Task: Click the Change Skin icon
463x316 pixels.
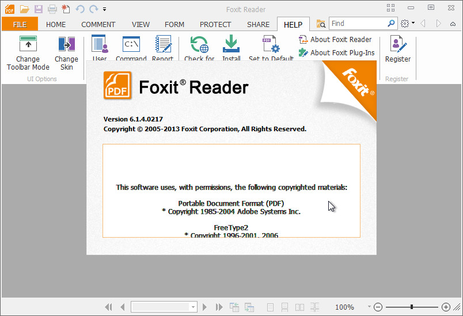Action: tap(66, 44)
